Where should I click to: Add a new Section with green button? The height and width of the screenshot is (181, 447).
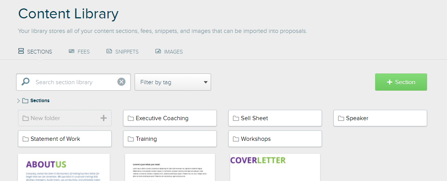point(401,82)
